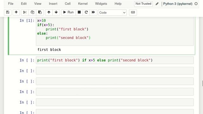Open the Help menu
Viewport: 203px width, 114px height.
pos(118,4)
